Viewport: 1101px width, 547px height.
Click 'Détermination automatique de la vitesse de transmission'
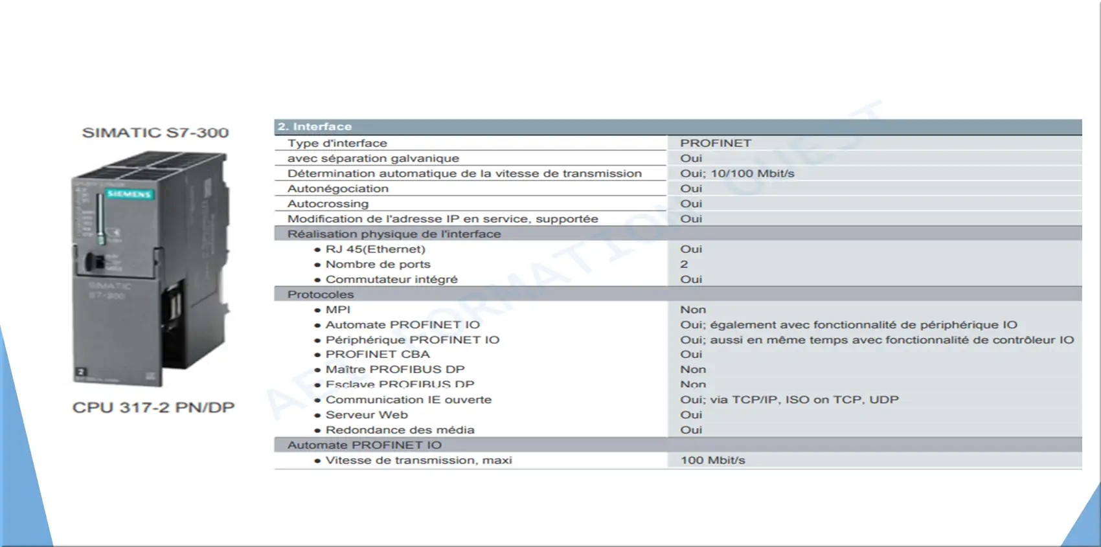(x=464, y=173)
